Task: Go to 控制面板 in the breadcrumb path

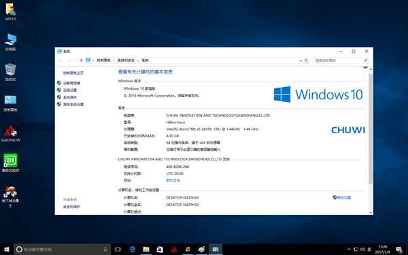Action: (103, 61)
